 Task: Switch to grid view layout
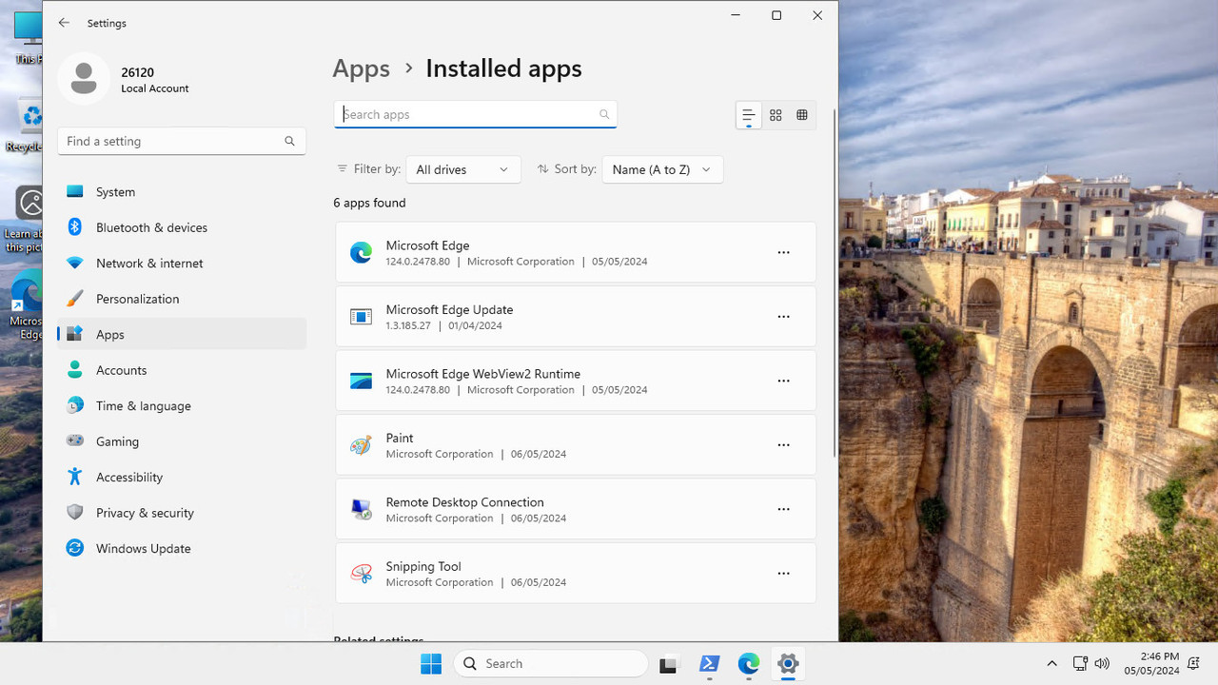(776, 115)
